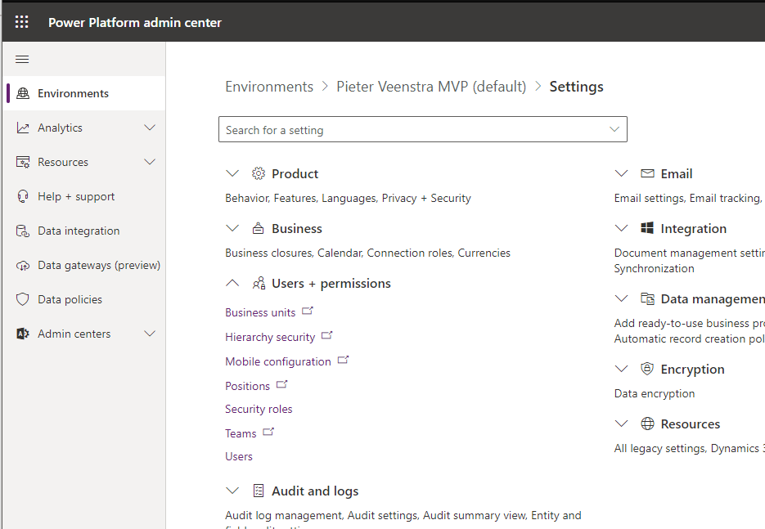Screen dimensions: 765x529
Task: Click the Environments globe icon
Action: [x=23, y=93]
